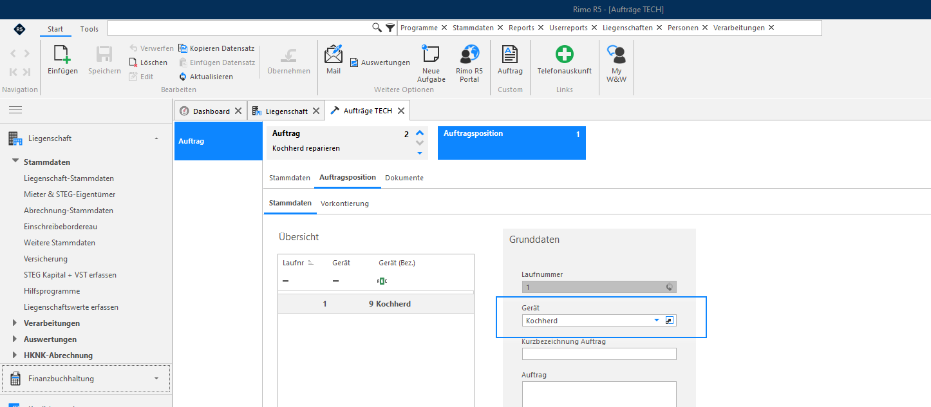Toggle the hamburger sidebar menu
The width and height of the screenshot is (931, 407).
[15, 110]
